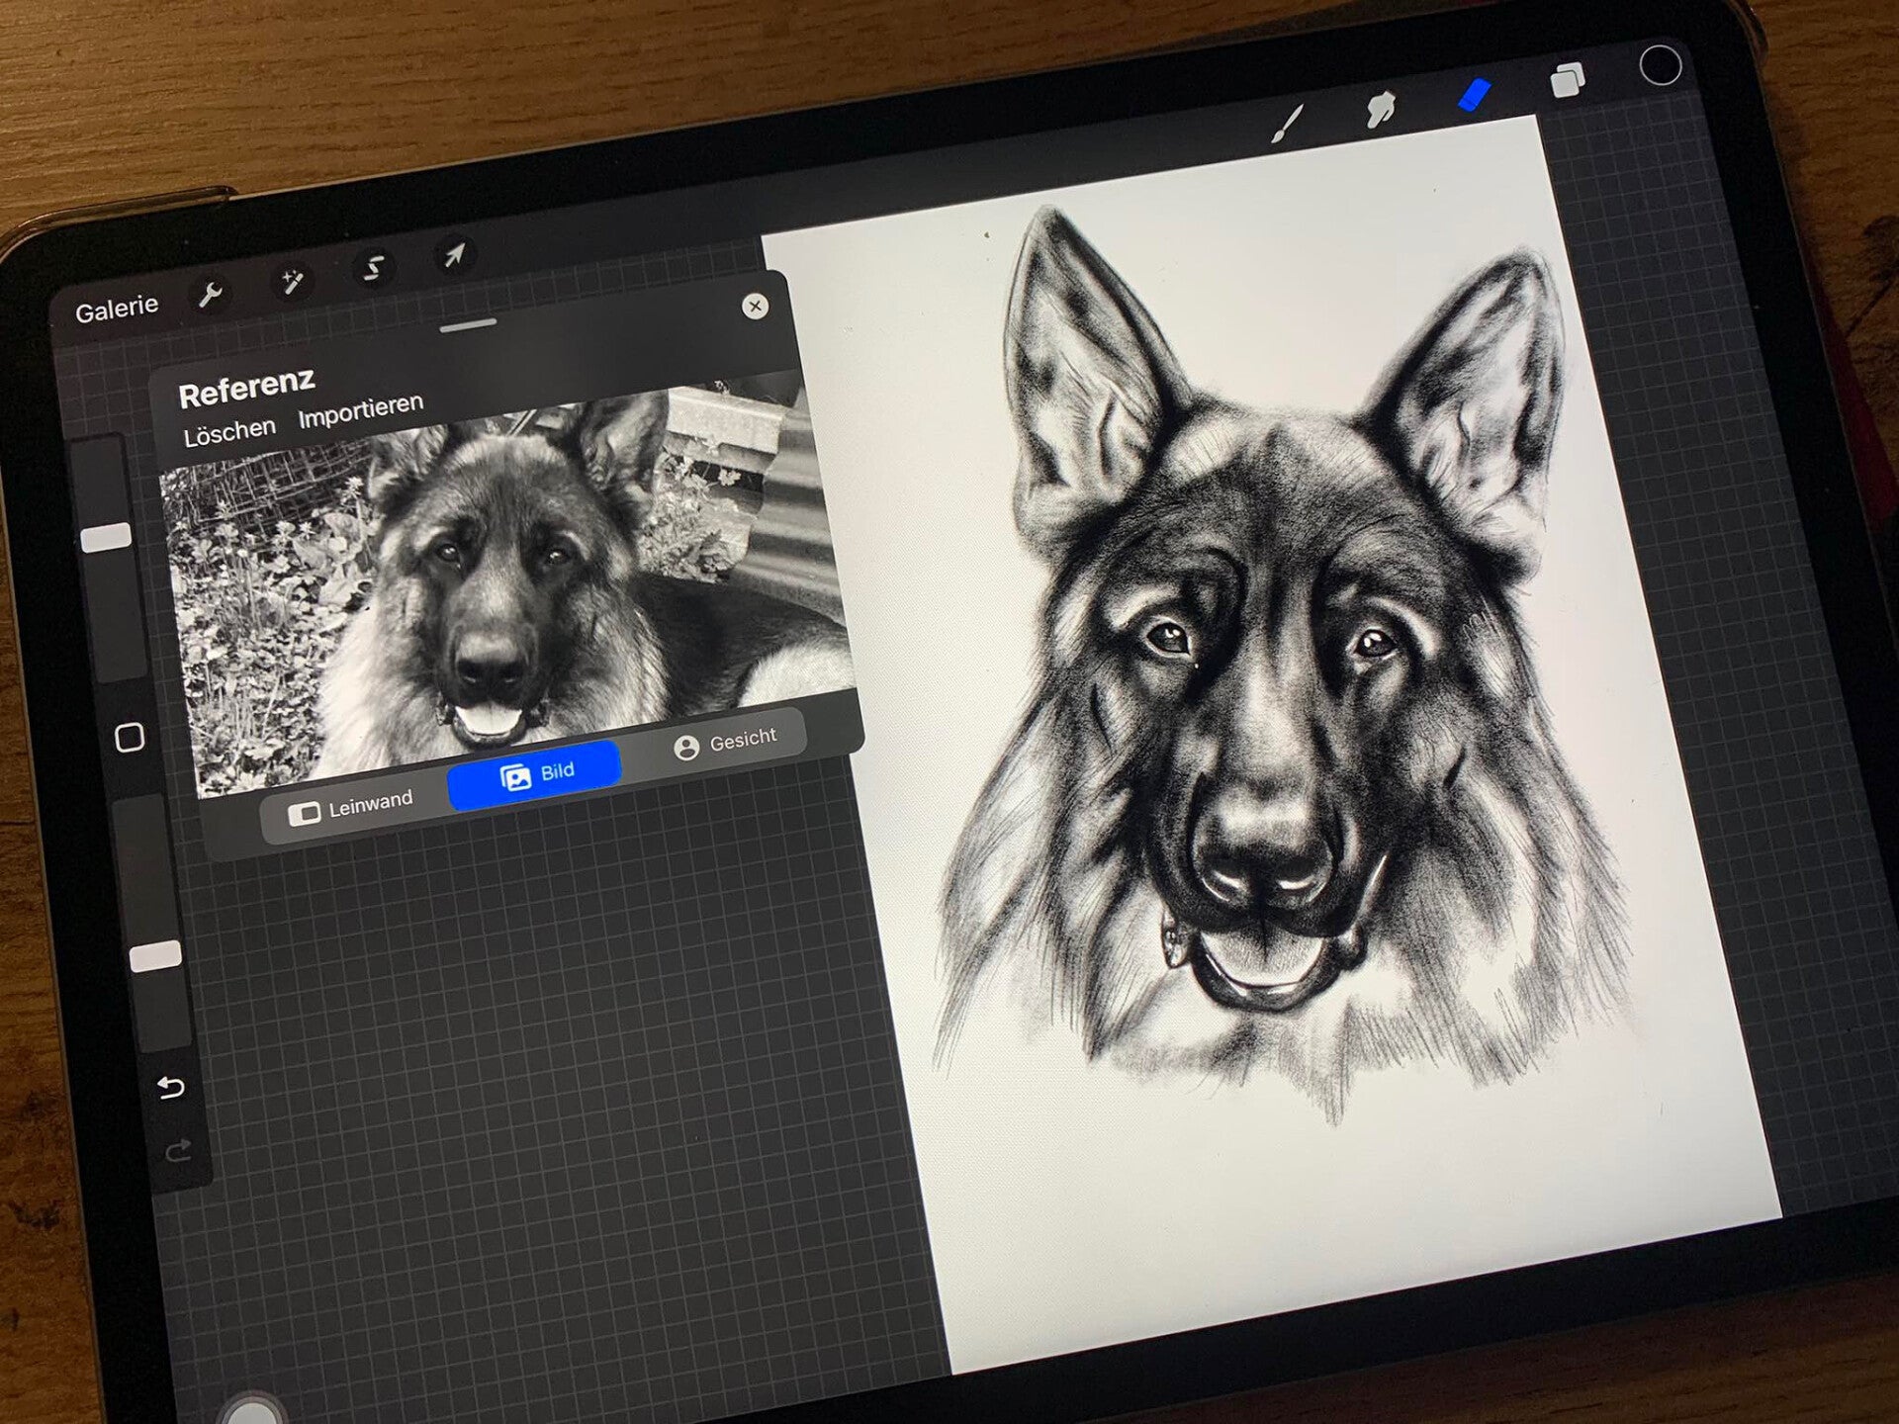Tap Löschen to clear reference
This screenshot has height=1424, width=1899.
click(x=229, y=431)
